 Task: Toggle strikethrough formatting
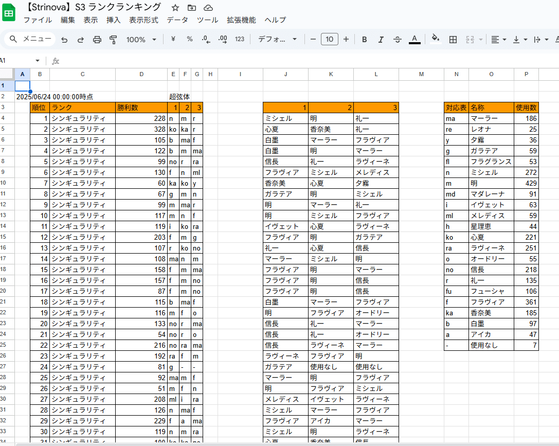coord(398,39)
